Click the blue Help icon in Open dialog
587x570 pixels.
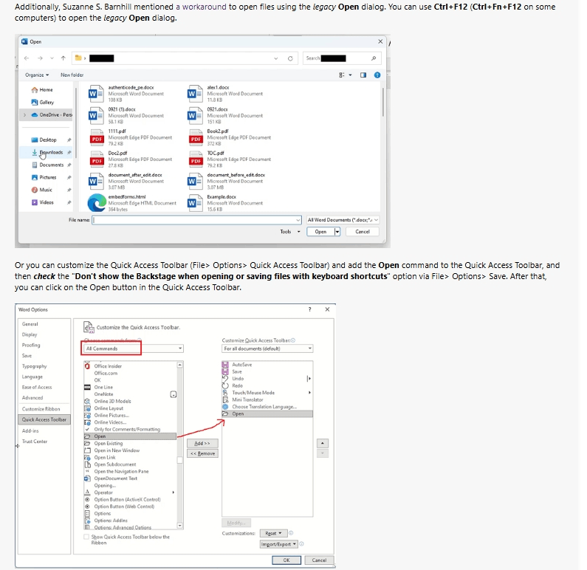point(377,75)
